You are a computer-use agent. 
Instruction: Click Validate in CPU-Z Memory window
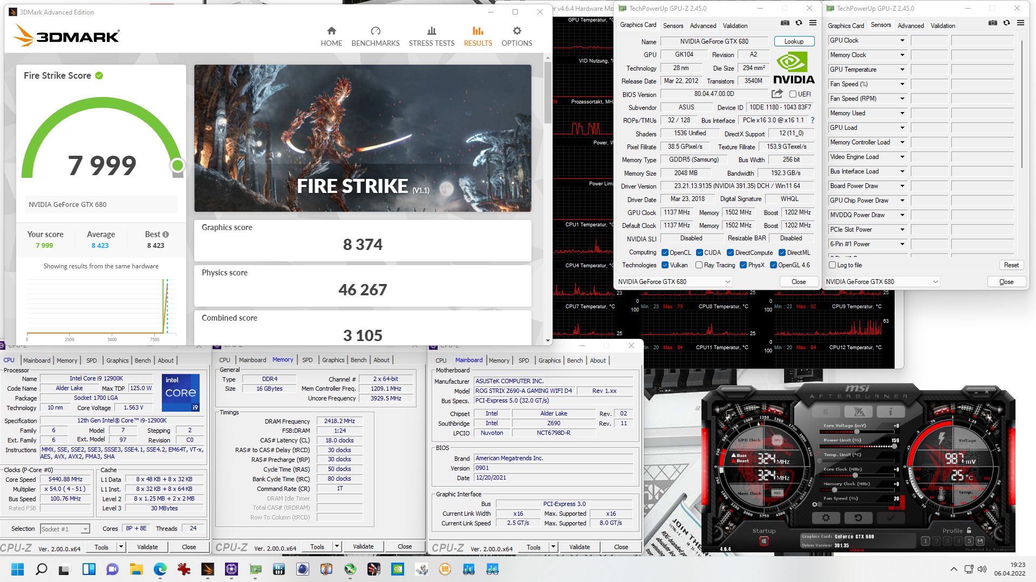363,546
